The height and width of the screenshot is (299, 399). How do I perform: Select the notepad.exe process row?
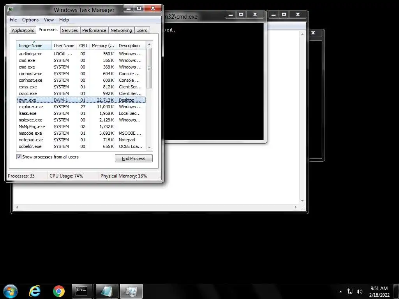point(81,140)
